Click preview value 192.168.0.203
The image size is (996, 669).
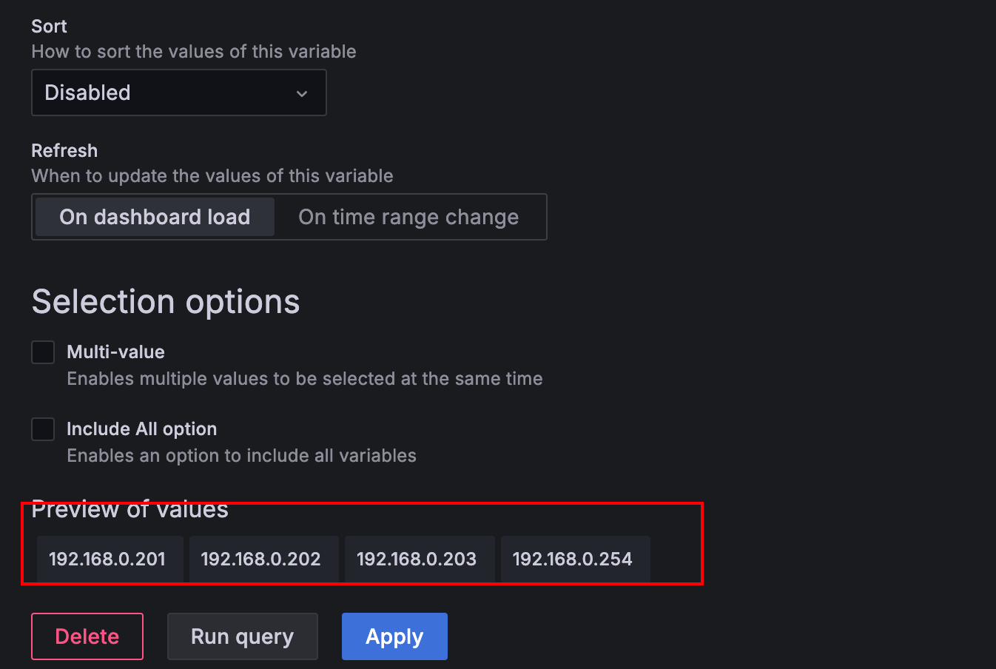tap(417, 559)
